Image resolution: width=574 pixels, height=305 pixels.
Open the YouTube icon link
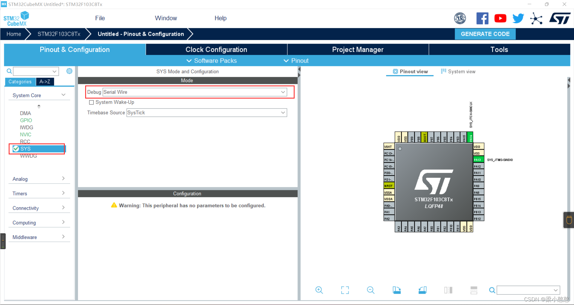[500, 19]
